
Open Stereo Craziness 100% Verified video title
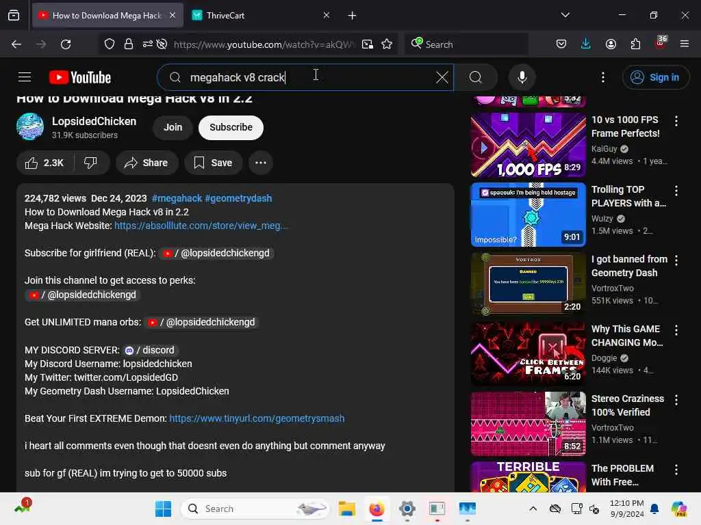pyautogui.click(x=628, y=405)
